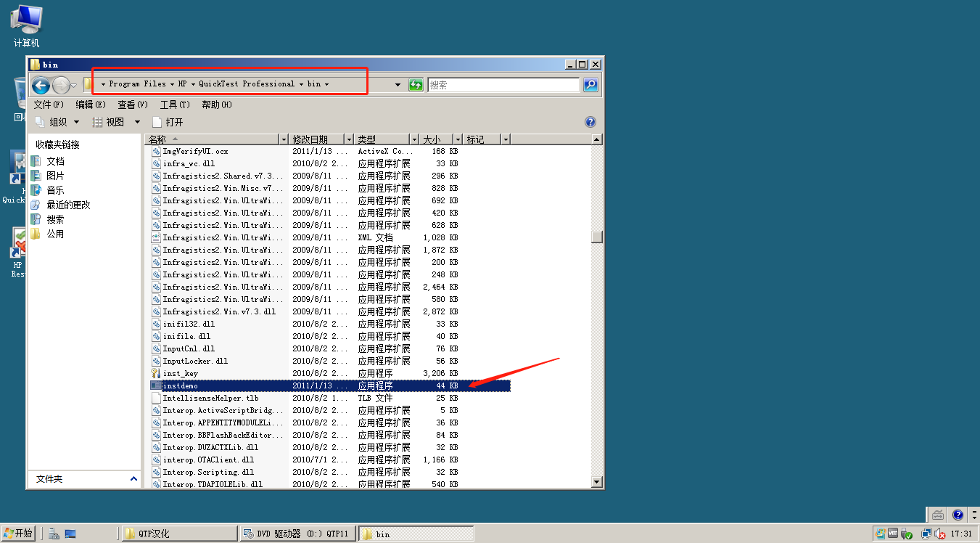
Task: Open the 组织 toolbar dropdown
Action: [x=57, y=122]
